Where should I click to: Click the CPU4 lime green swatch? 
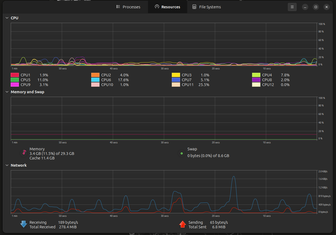(x=256, y=75)
